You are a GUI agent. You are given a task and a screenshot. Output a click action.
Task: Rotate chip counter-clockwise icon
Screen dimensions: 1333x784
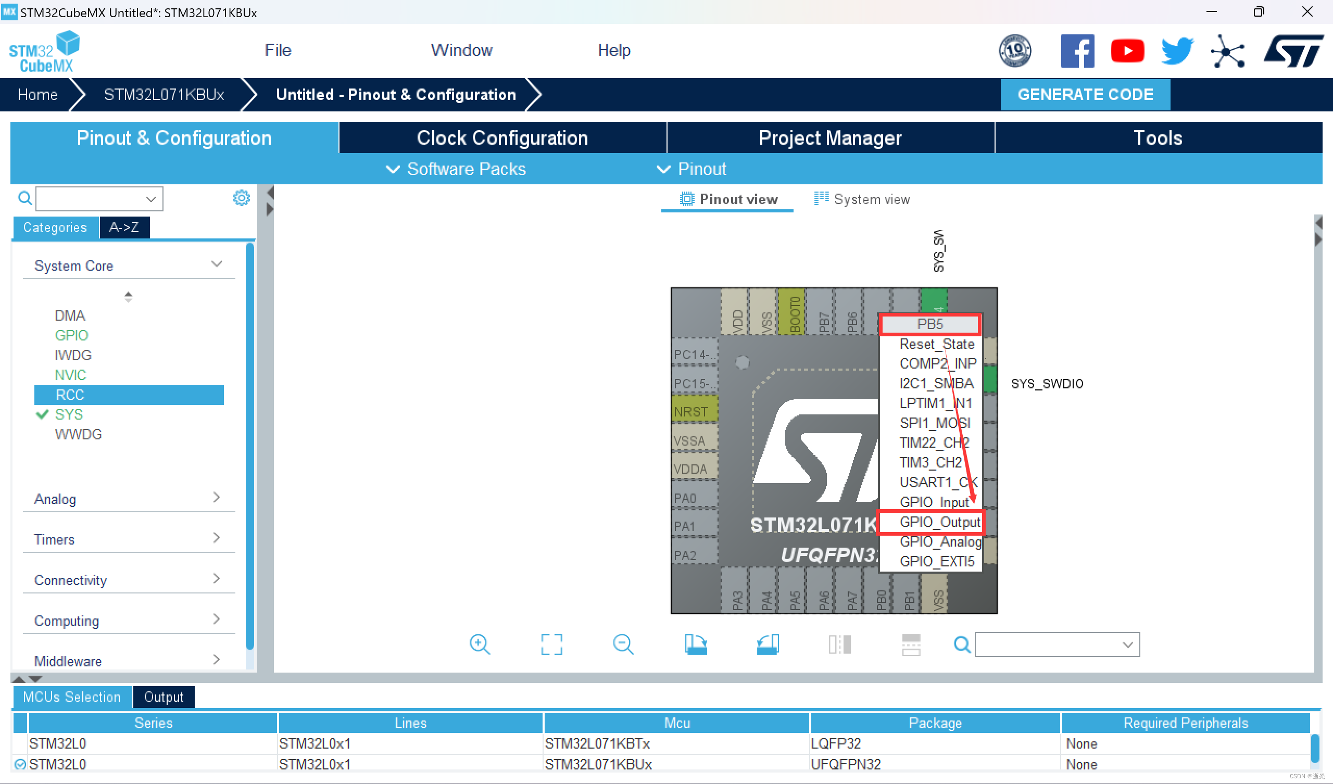[768, 644]
